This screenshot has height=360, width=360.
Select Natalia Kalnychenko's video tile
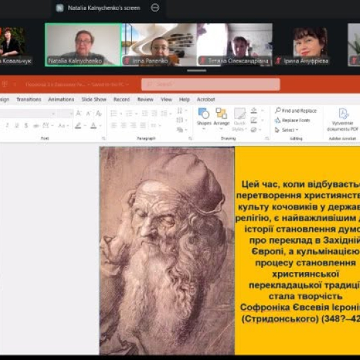[x=83, y=45]
